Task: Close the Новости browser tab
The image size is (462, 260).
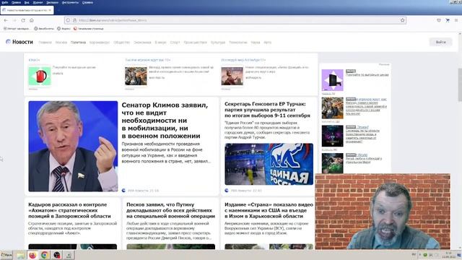Action: (x=50, y=10)
